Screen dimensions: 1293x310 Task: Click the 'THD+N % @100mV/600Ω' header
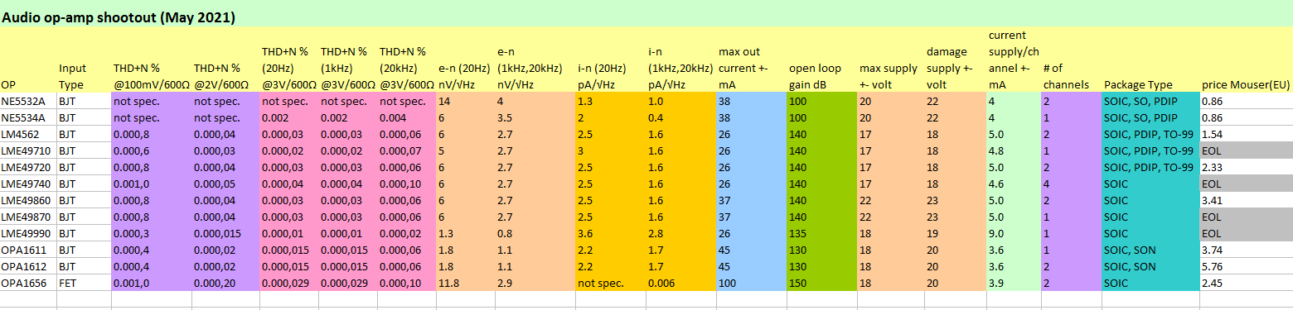151,59
